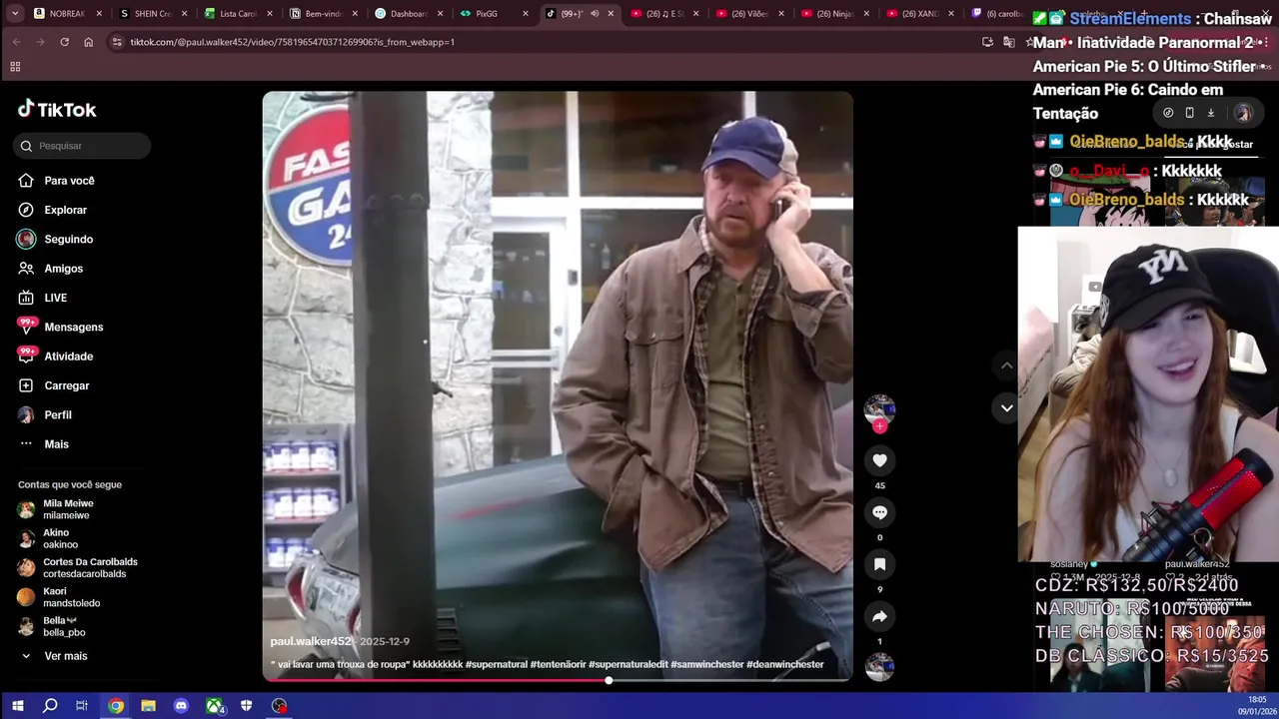Image resolution: width=1279 pixels, height=719 pixels.
Task: Share the video with arrow icon
Action: pos(879,616)
